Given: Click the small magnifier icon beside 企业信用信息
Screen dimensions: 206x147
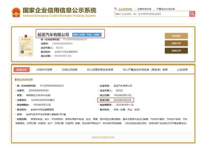Looking at the screenshot, I should click(115, 9).
